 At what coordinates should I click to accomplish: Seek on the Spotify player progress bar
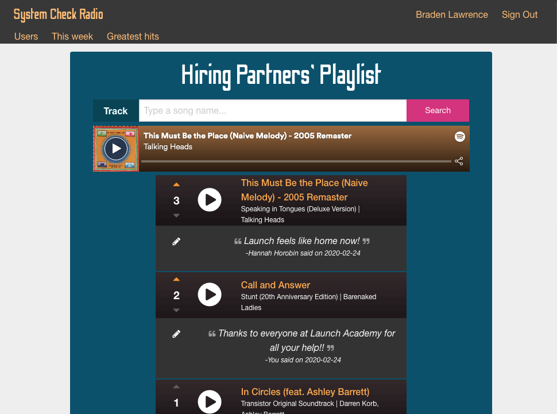click(296, 161)
